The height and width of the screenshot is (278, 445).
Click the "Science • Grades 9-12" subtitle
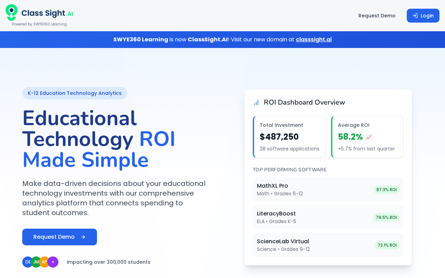283,249
